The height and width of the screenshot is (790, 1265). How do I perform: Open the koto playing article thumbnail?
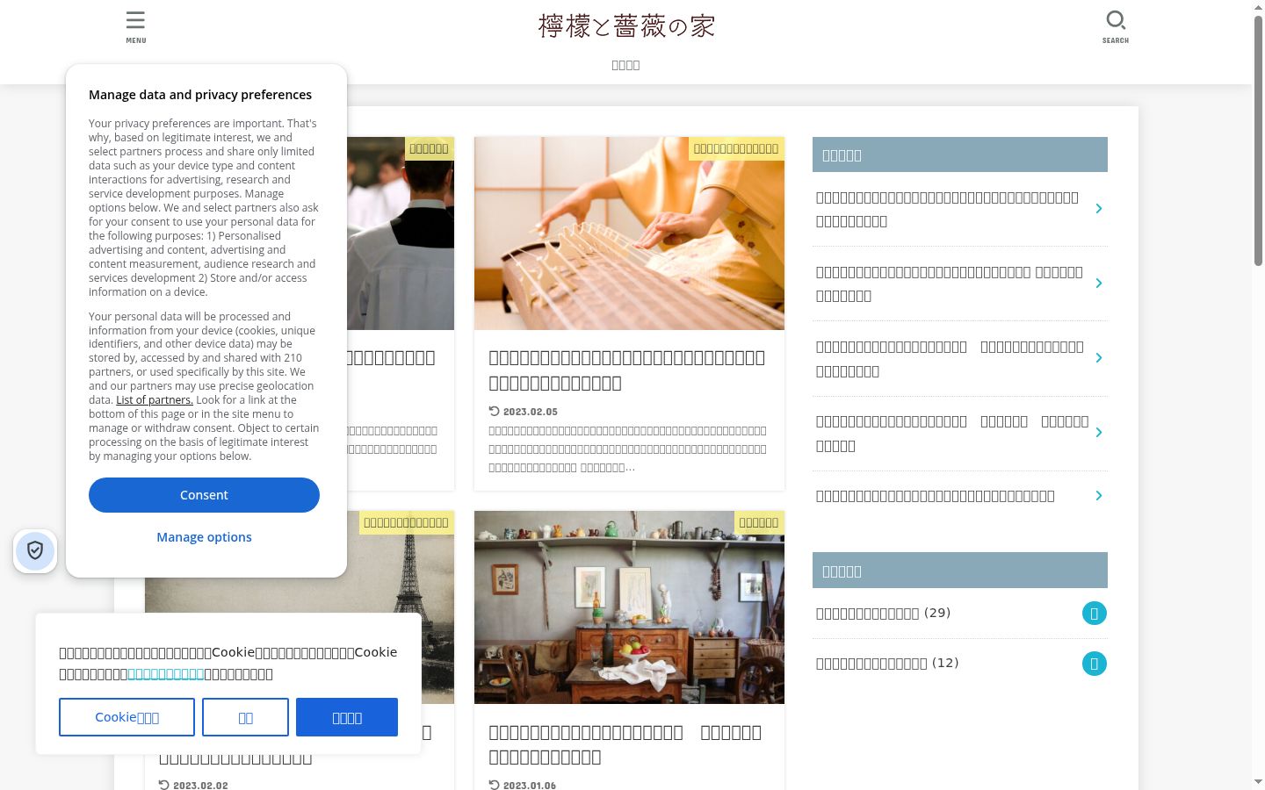tap(629, 233)
